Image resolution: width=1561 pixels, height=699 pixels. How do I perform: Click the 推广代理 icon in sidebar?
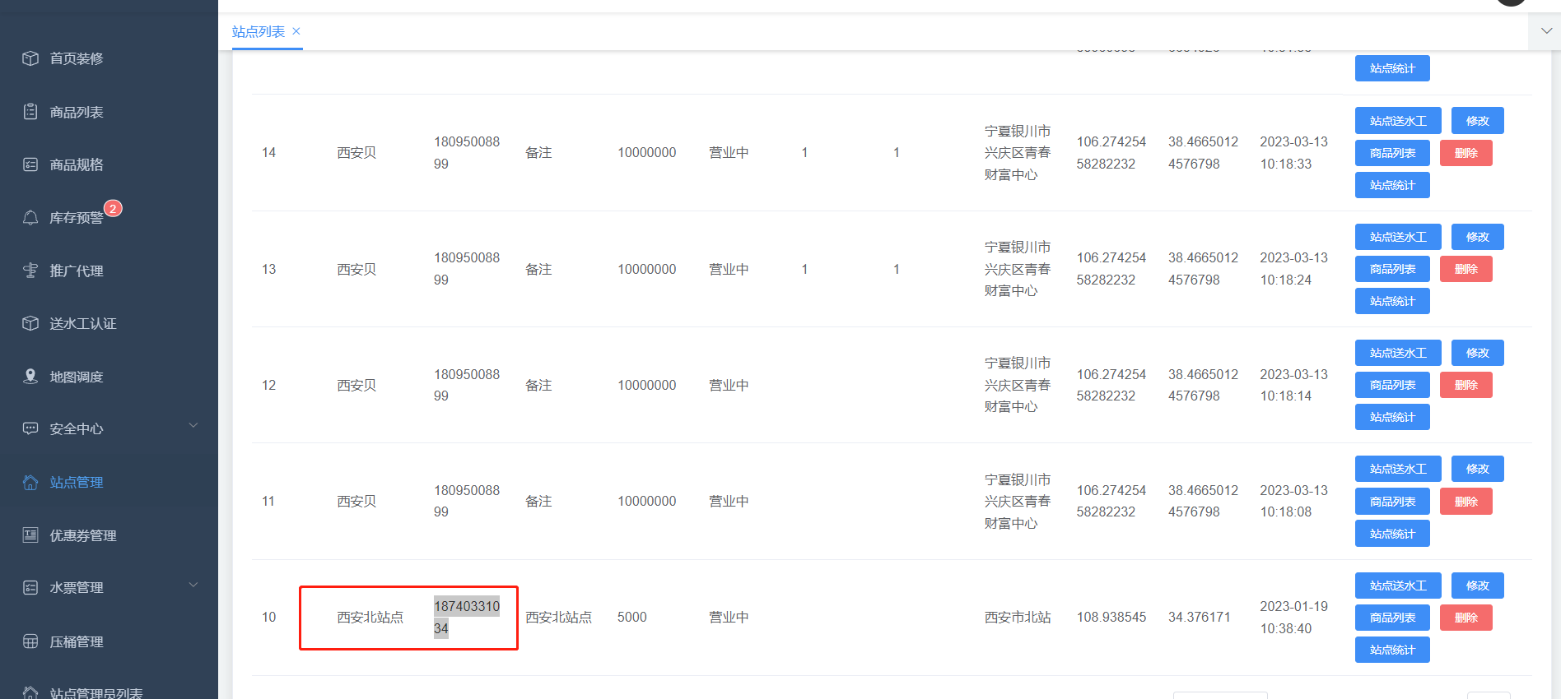30,271
